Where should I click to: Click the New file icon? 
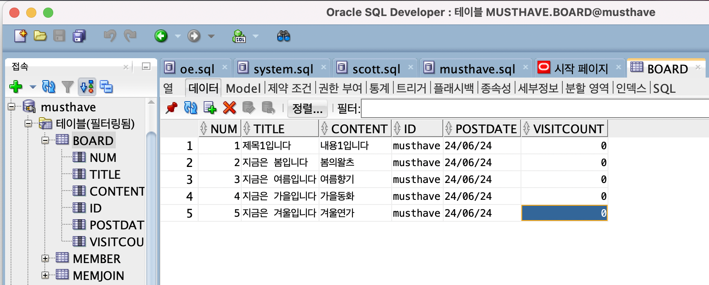coord(20,36)
